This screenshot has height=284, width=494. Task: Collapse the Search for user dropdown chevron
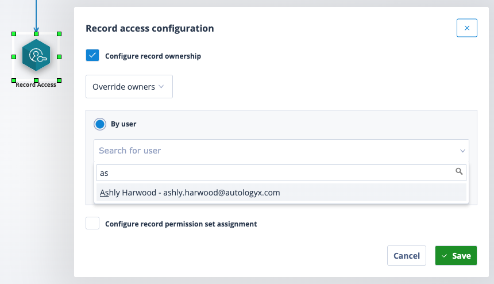[462, 151]
